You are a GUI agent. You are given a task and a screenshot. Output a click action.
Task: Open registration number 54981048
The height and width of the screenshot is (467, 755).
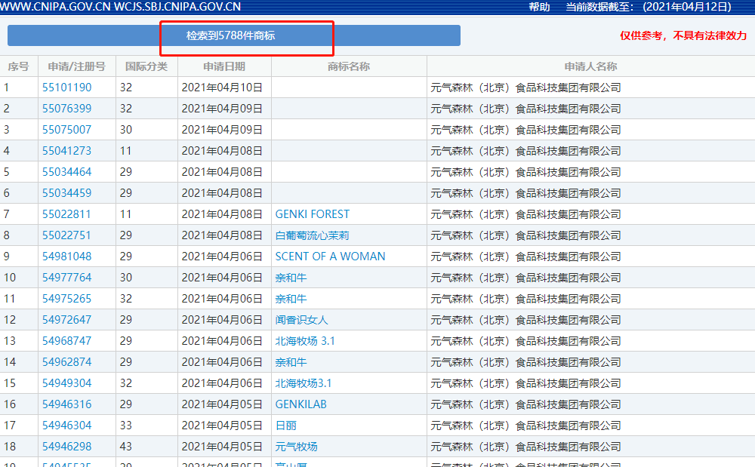66,257
